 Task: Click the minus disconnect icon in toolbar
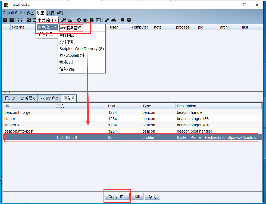[11, 20]
